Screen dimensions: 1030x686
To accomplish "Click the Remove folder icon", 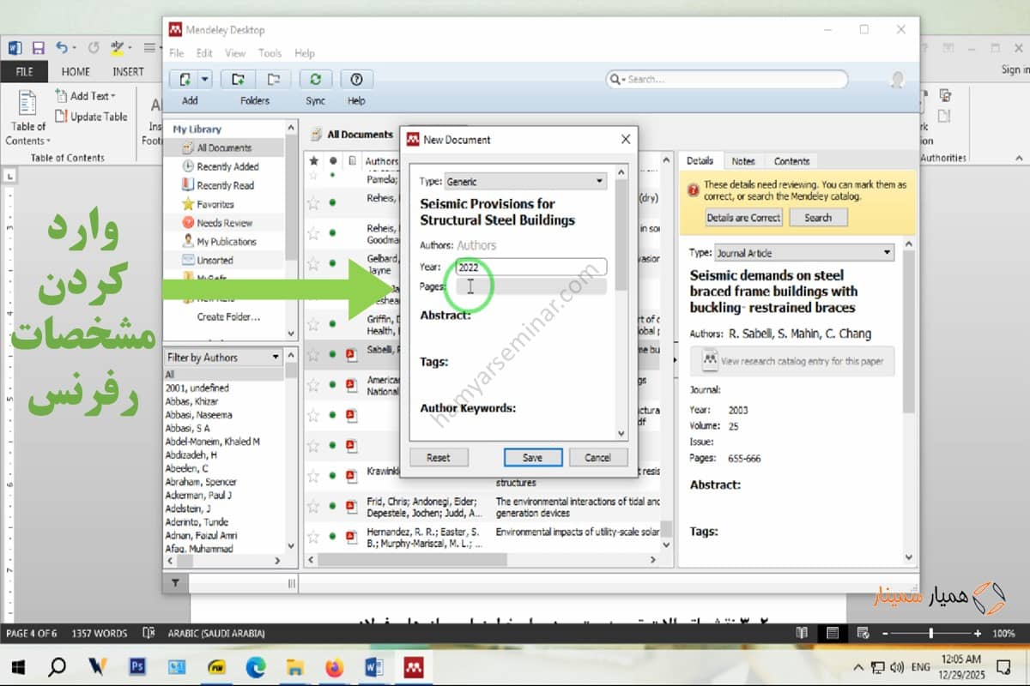I will (x=273, y=80).
